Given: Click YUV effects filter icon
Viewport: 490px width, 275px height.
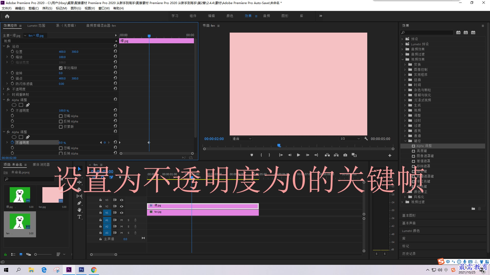Looking at the screenshot, I should [473, 33].
